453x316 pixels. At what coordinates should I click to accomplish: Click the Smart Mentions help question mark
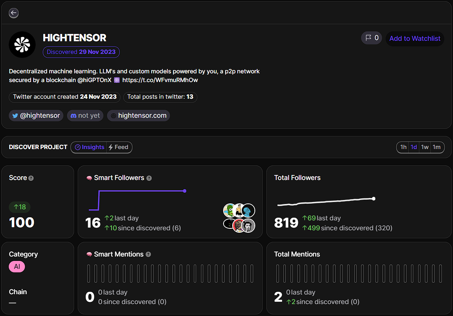coord(148,255)
